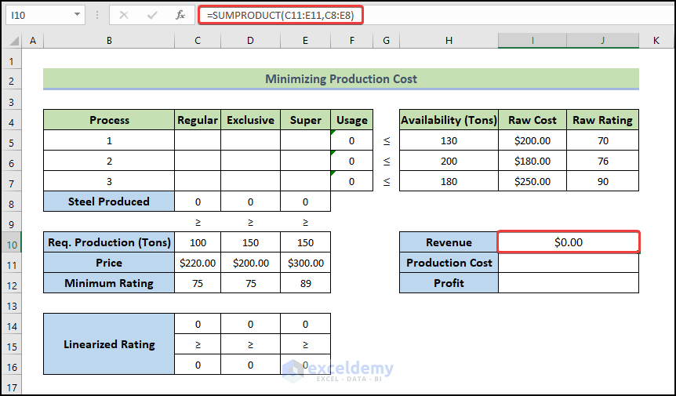Click the Select All corner triangle
Image resolution: width=676 pixels, height=396 pixels.
tap(14, 41)
